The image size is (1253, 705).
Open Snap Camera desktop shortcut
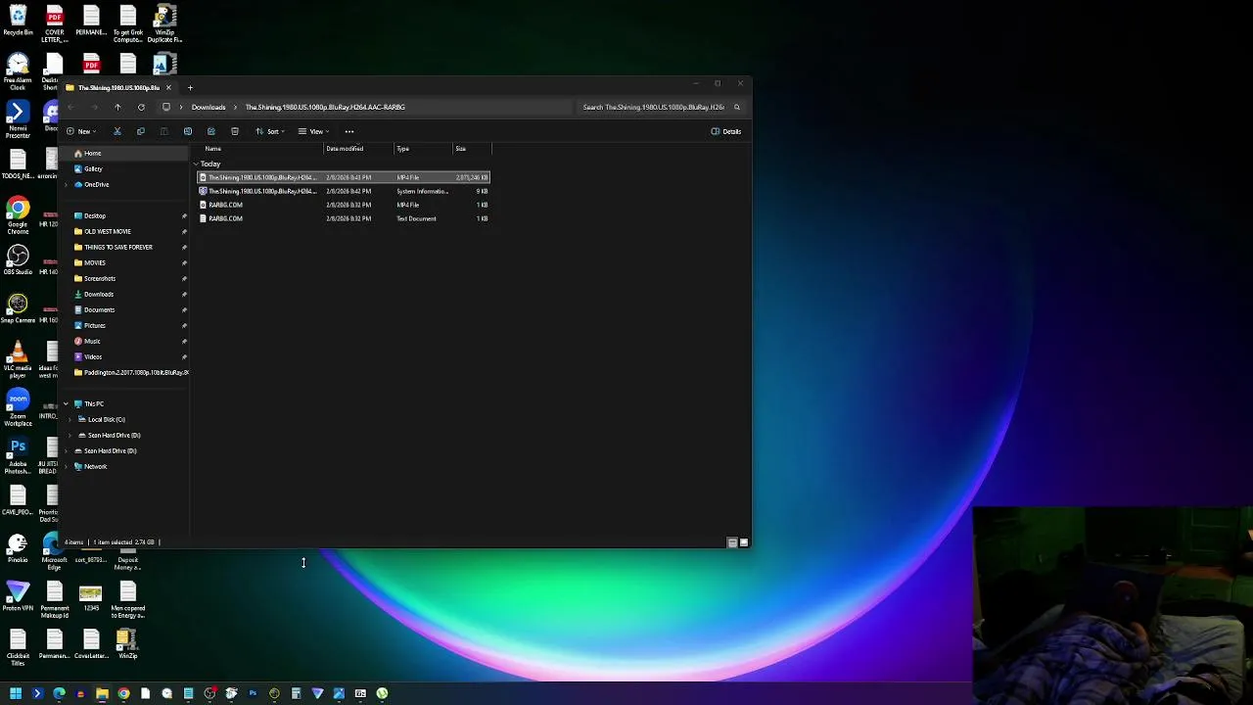pos(18,309)
